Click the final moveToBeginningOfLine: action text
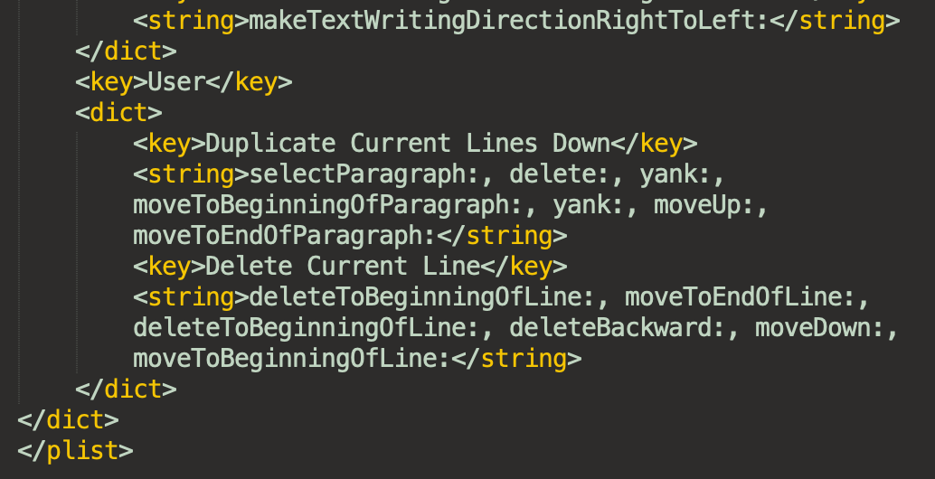 pyautogui.click(x=292, y=360)
